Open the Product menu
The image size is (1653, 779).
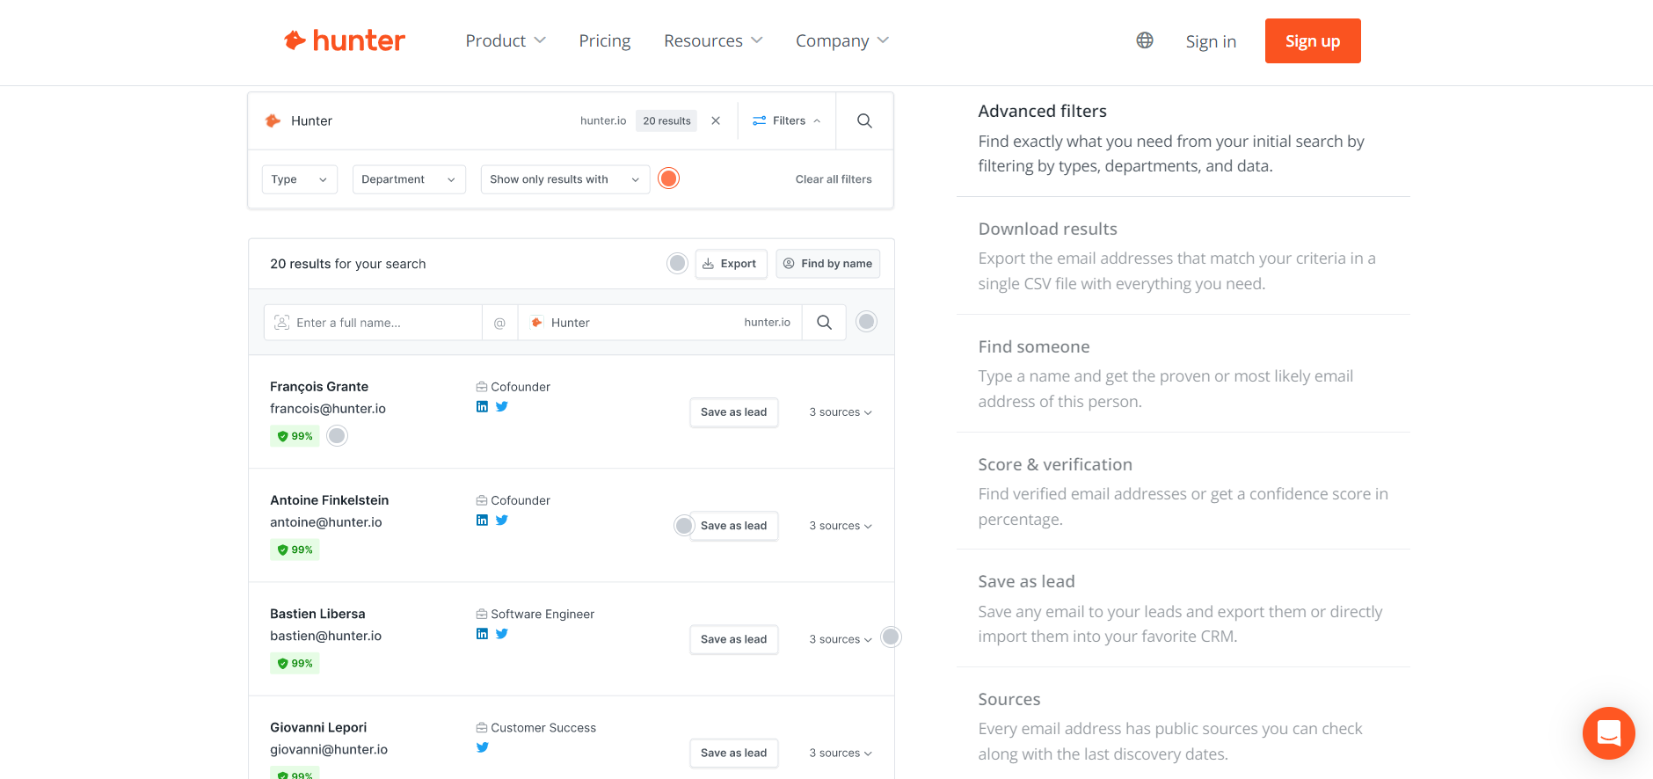tap(506, 41)
